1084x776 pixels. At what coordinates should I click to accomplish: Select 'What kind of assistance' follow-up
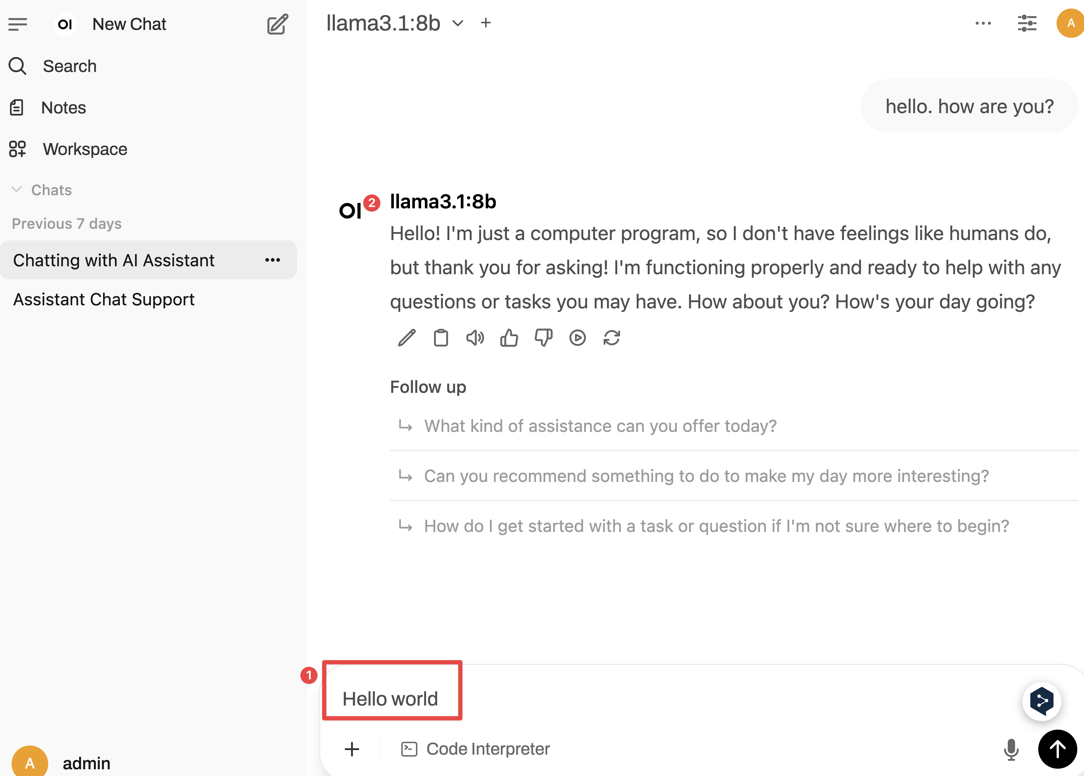click(x=600, y=426)
